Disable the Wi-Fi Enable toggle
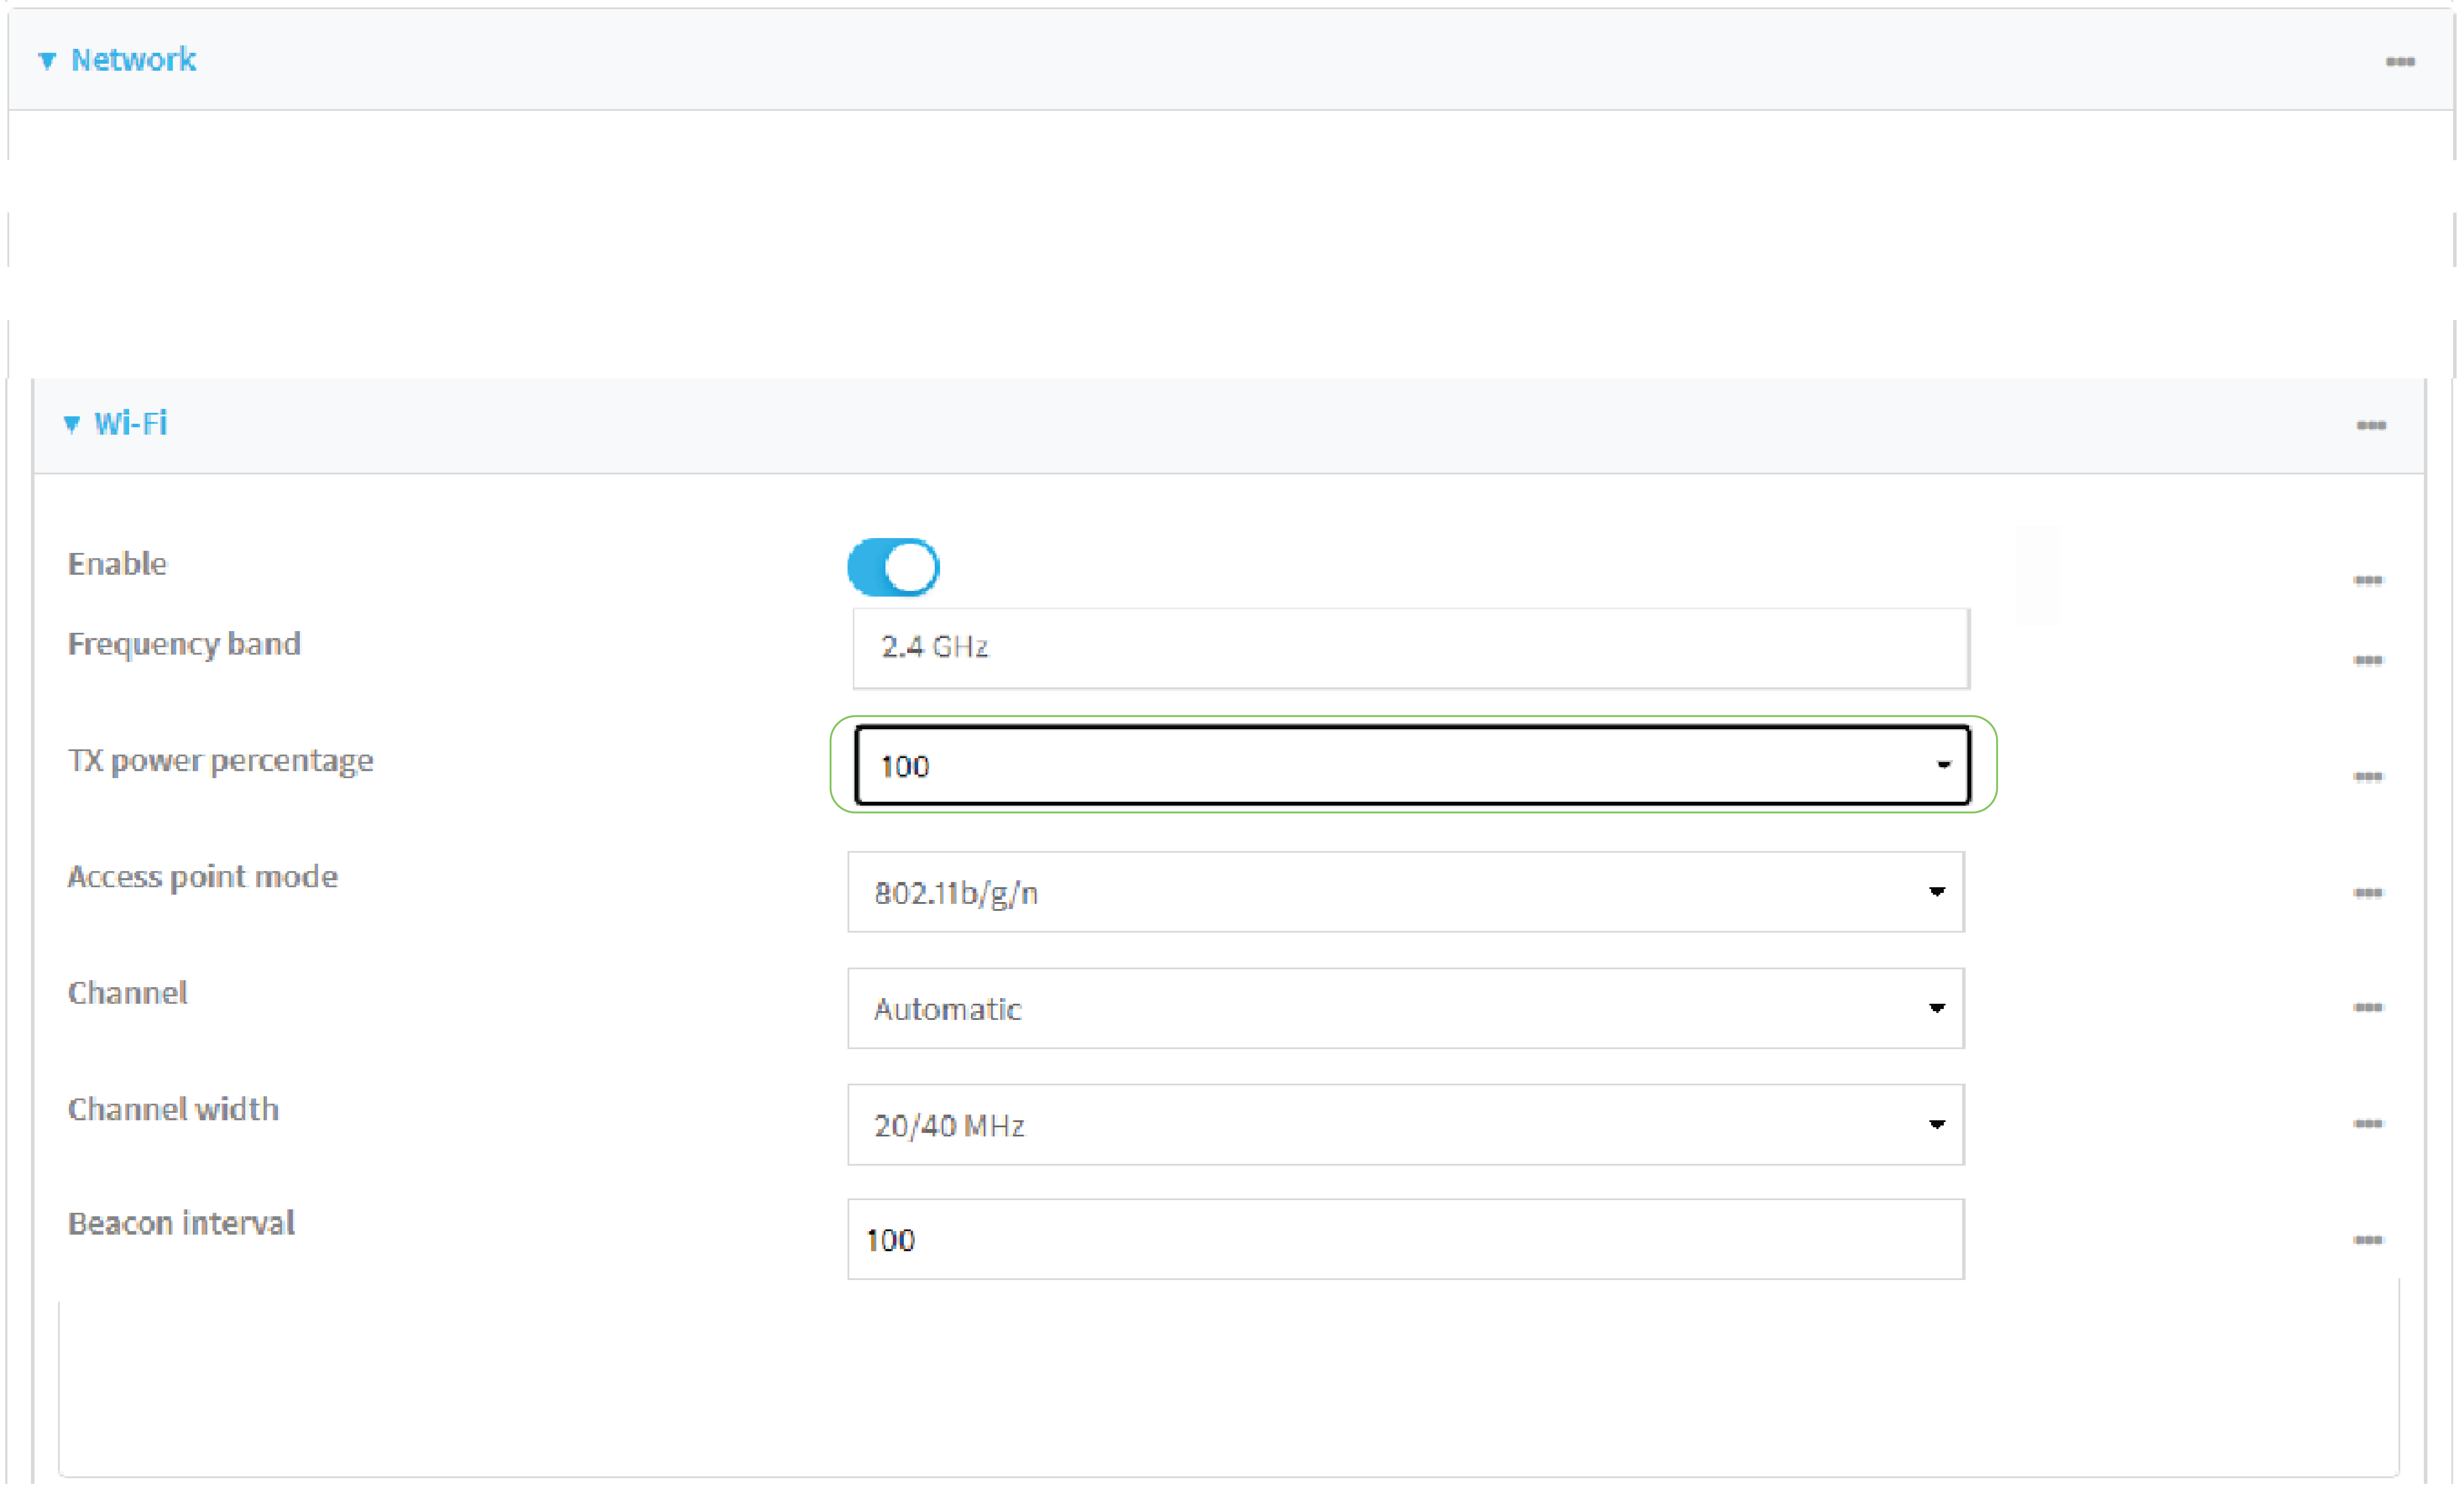 tap(893, 566)
